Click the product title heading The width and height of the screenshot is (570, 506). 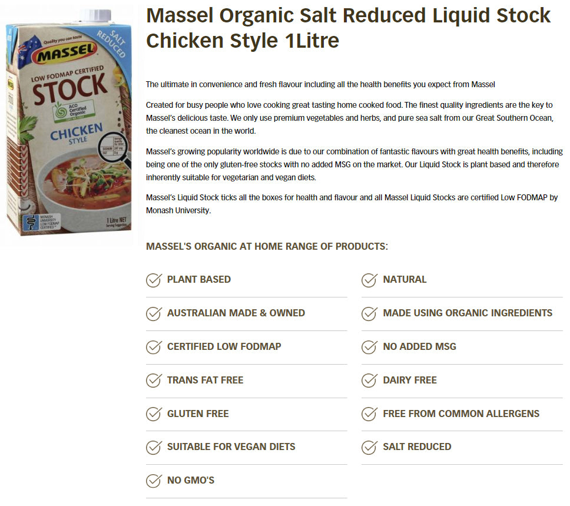[x=348, y=28]
